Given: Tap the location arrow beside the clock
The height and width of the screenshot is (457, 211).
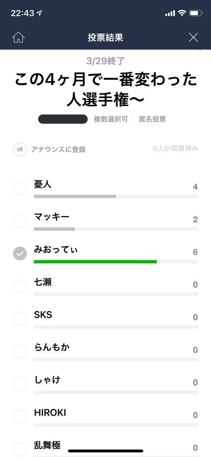Looking at the screenshot, I should [x=40, y=13].
